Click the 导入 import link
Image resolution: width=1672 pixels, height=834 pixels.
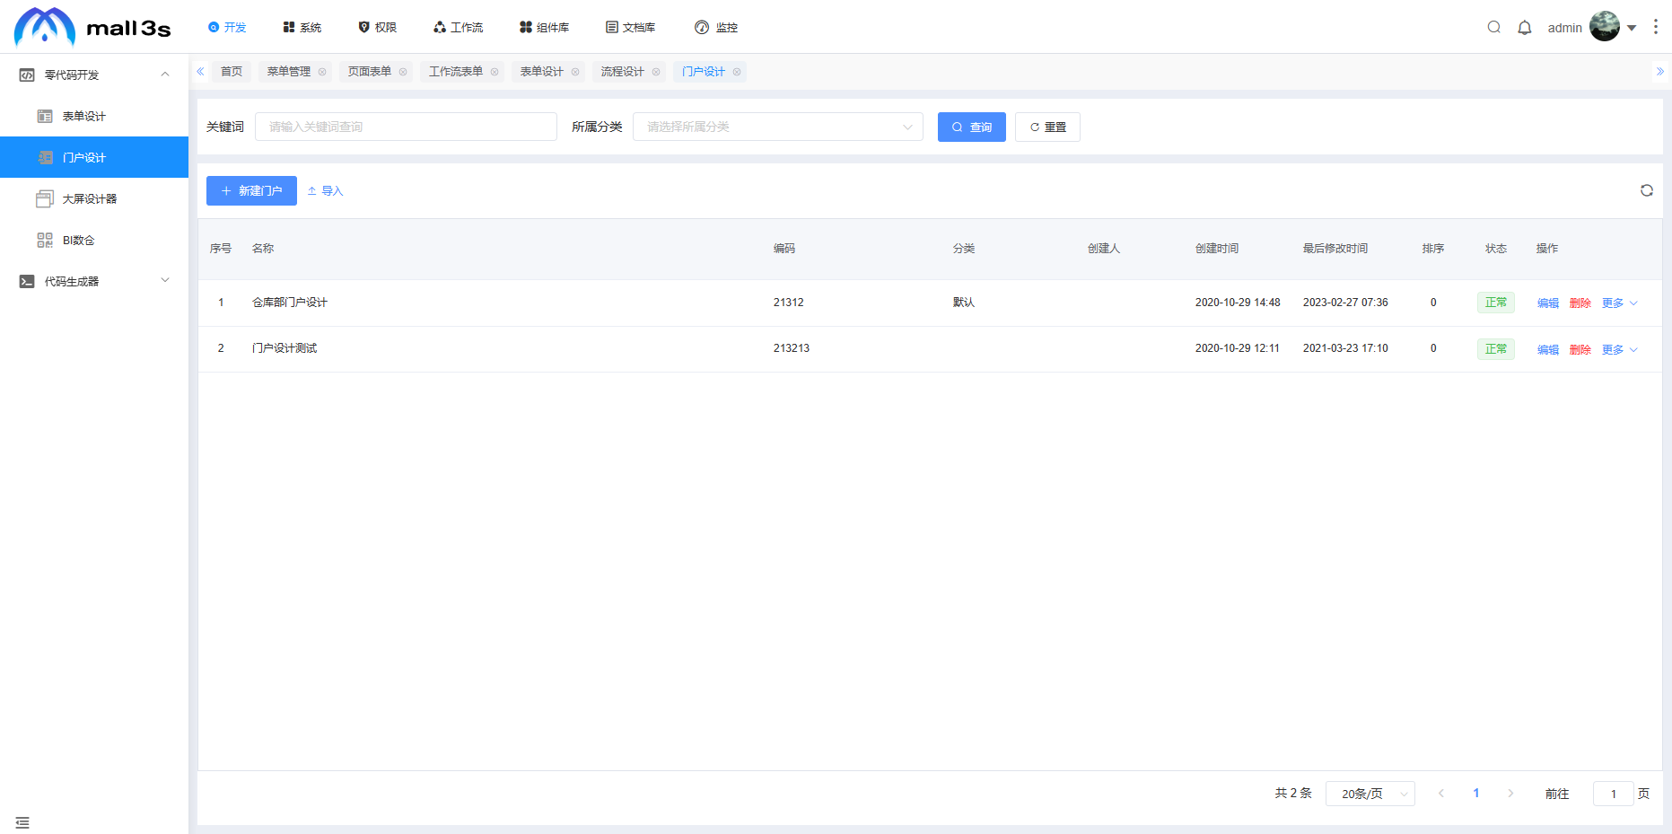[325, 190]
